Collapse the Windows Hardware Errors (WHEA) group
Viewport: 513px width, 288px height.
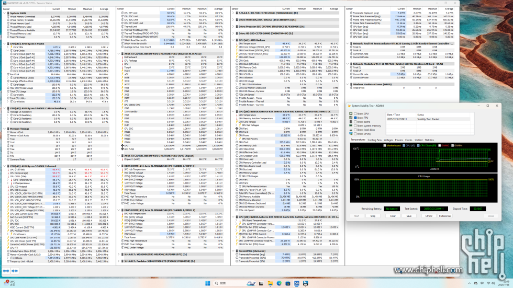pyautogui.click(x=348, y=84)
